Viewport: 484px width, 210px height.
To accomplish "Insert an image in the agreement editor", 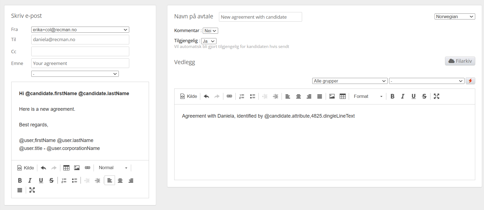I will [332, 96].
